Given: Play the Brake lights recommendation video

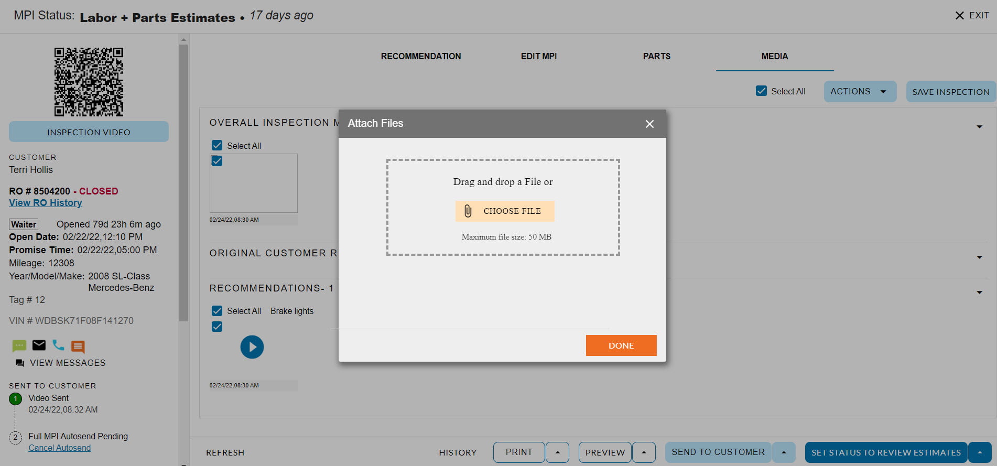Looking at the screenshot, I should pos(252,347).
